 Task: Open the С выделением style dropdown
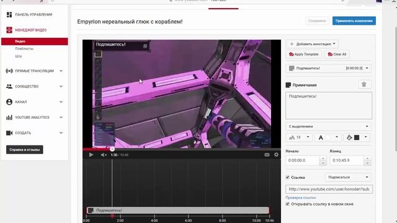pos(329,126)
